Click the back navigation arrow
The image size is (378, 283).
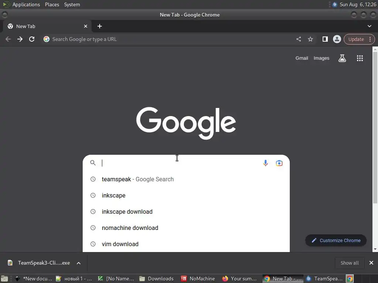[x=8, y=39]
